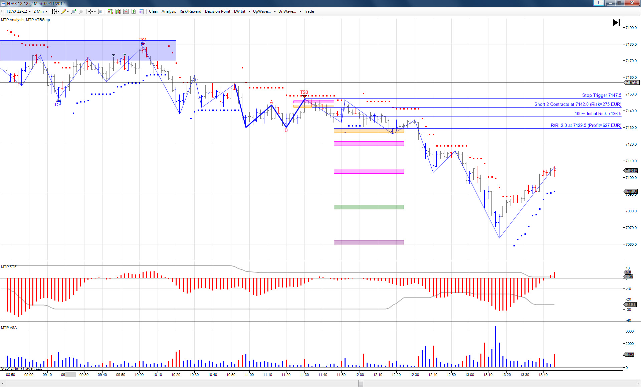The image size is (641, 387).
Task: Click the zoom in magnifier icon
Action: (74, 11)
